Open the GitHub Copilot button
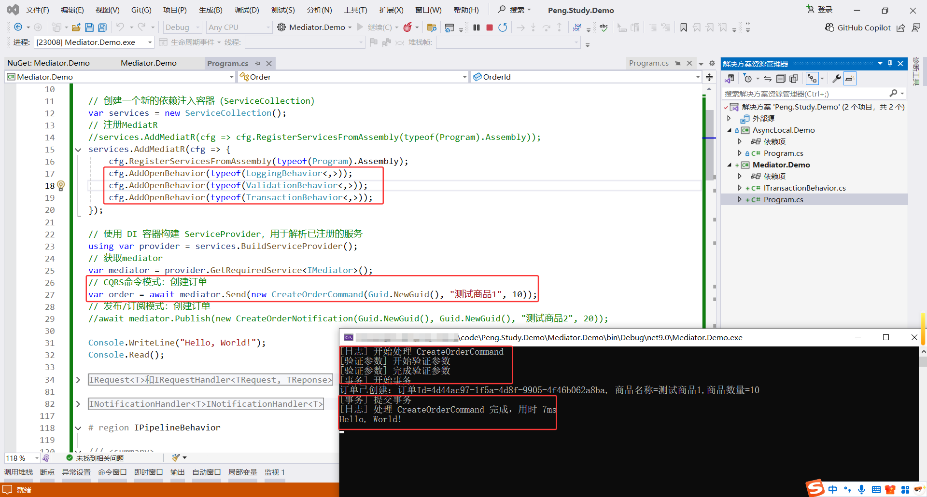This screenshot has width=927, height=497. 857,28
